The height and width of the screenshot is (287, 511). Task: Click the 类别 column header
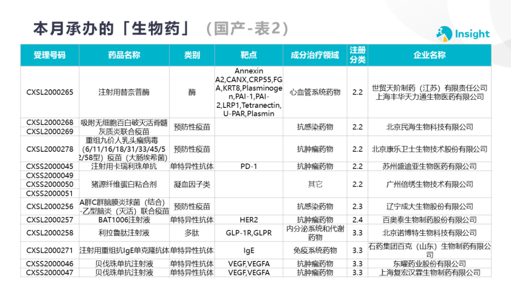click(192, 55)
